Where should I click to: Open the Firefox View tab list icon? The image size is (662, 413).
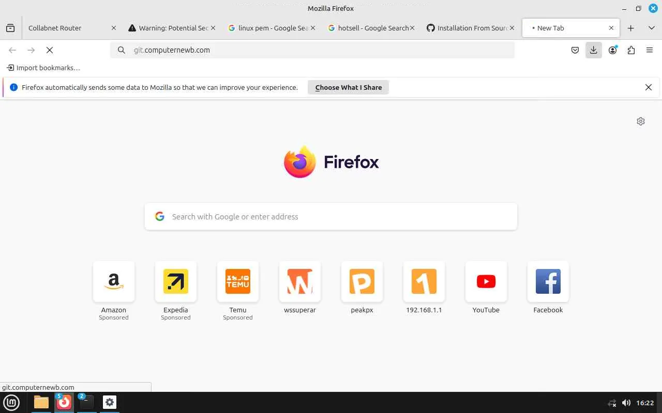point(10,28)
